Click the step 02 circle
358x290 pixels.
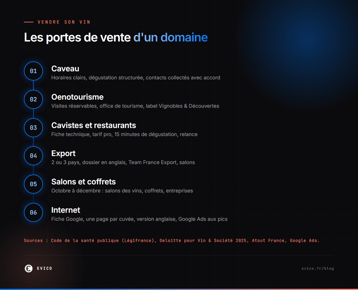33,99
